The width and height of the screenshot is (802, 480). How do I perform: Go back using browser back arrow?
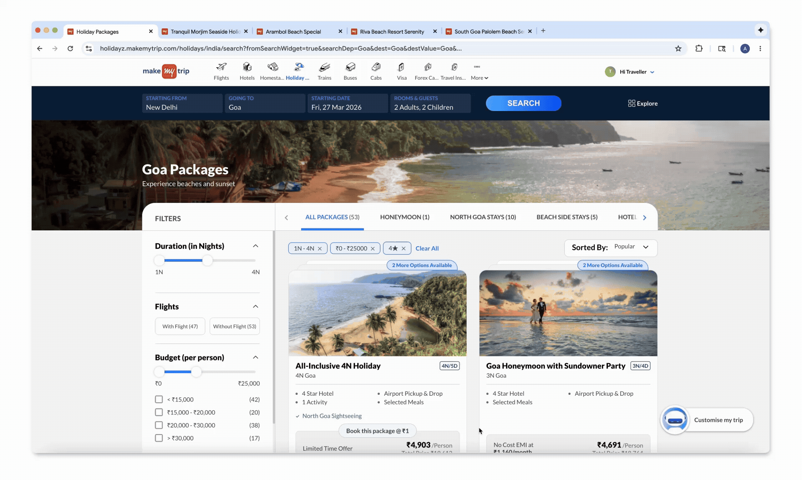pyautogui.click(x=40, y=48)
